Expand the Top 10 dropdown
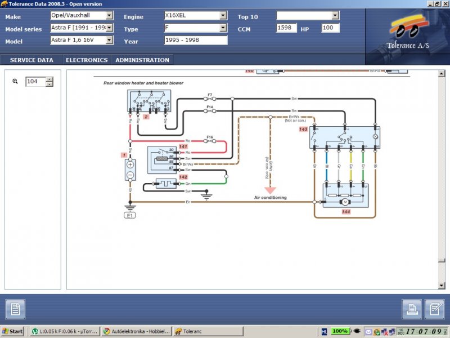The width and height of the screenshot is (450, 338). (335, 15)
